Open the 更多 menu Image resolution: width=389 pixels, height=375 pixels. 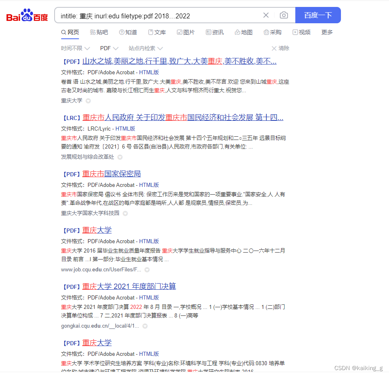[x=327, y=32]
